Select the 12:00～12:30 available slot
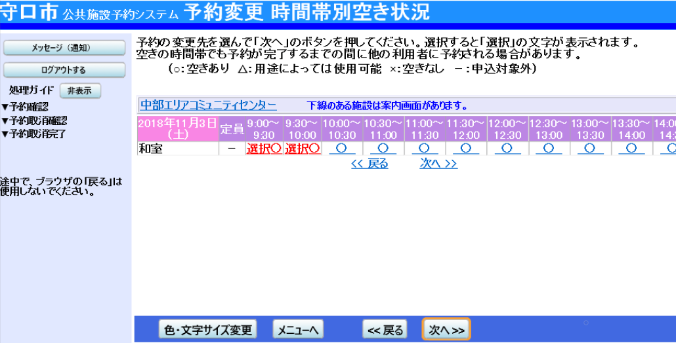Image resolution: width=676 pixels, height=343 pixels. (x=507, y=149)
